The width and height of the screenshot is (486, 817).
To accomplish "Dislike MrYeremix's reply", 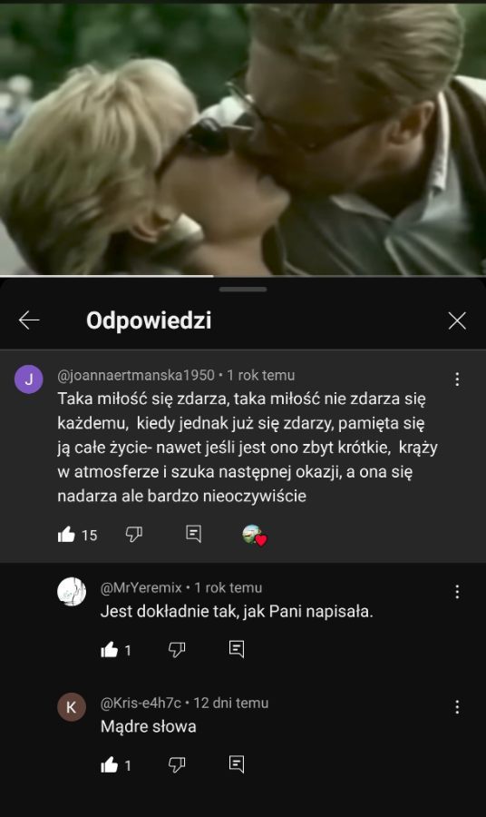I will (177, 649).
